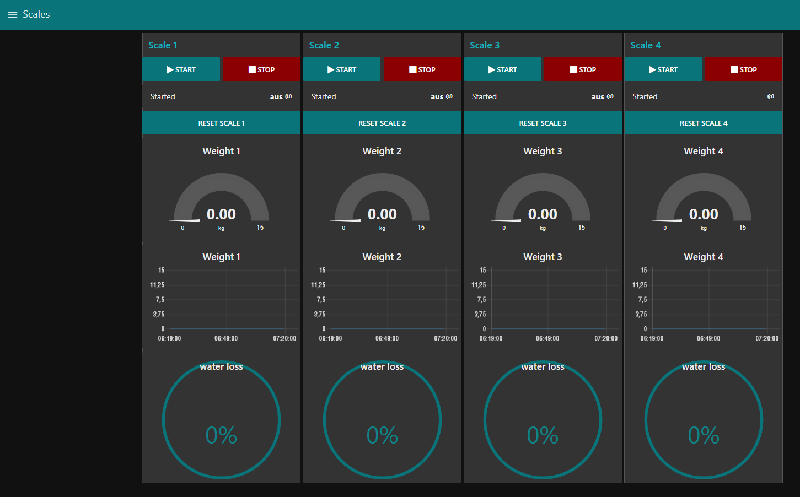Viewport: 800px width, 497px height.
Task: Click the Scale 1 panel title
Action: (x=163, y=45)
